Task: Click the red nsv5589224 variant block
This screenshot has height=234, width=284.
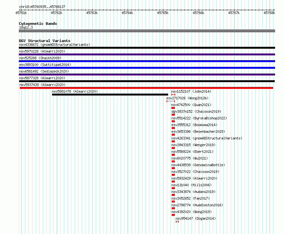Action: click(173, 155)
